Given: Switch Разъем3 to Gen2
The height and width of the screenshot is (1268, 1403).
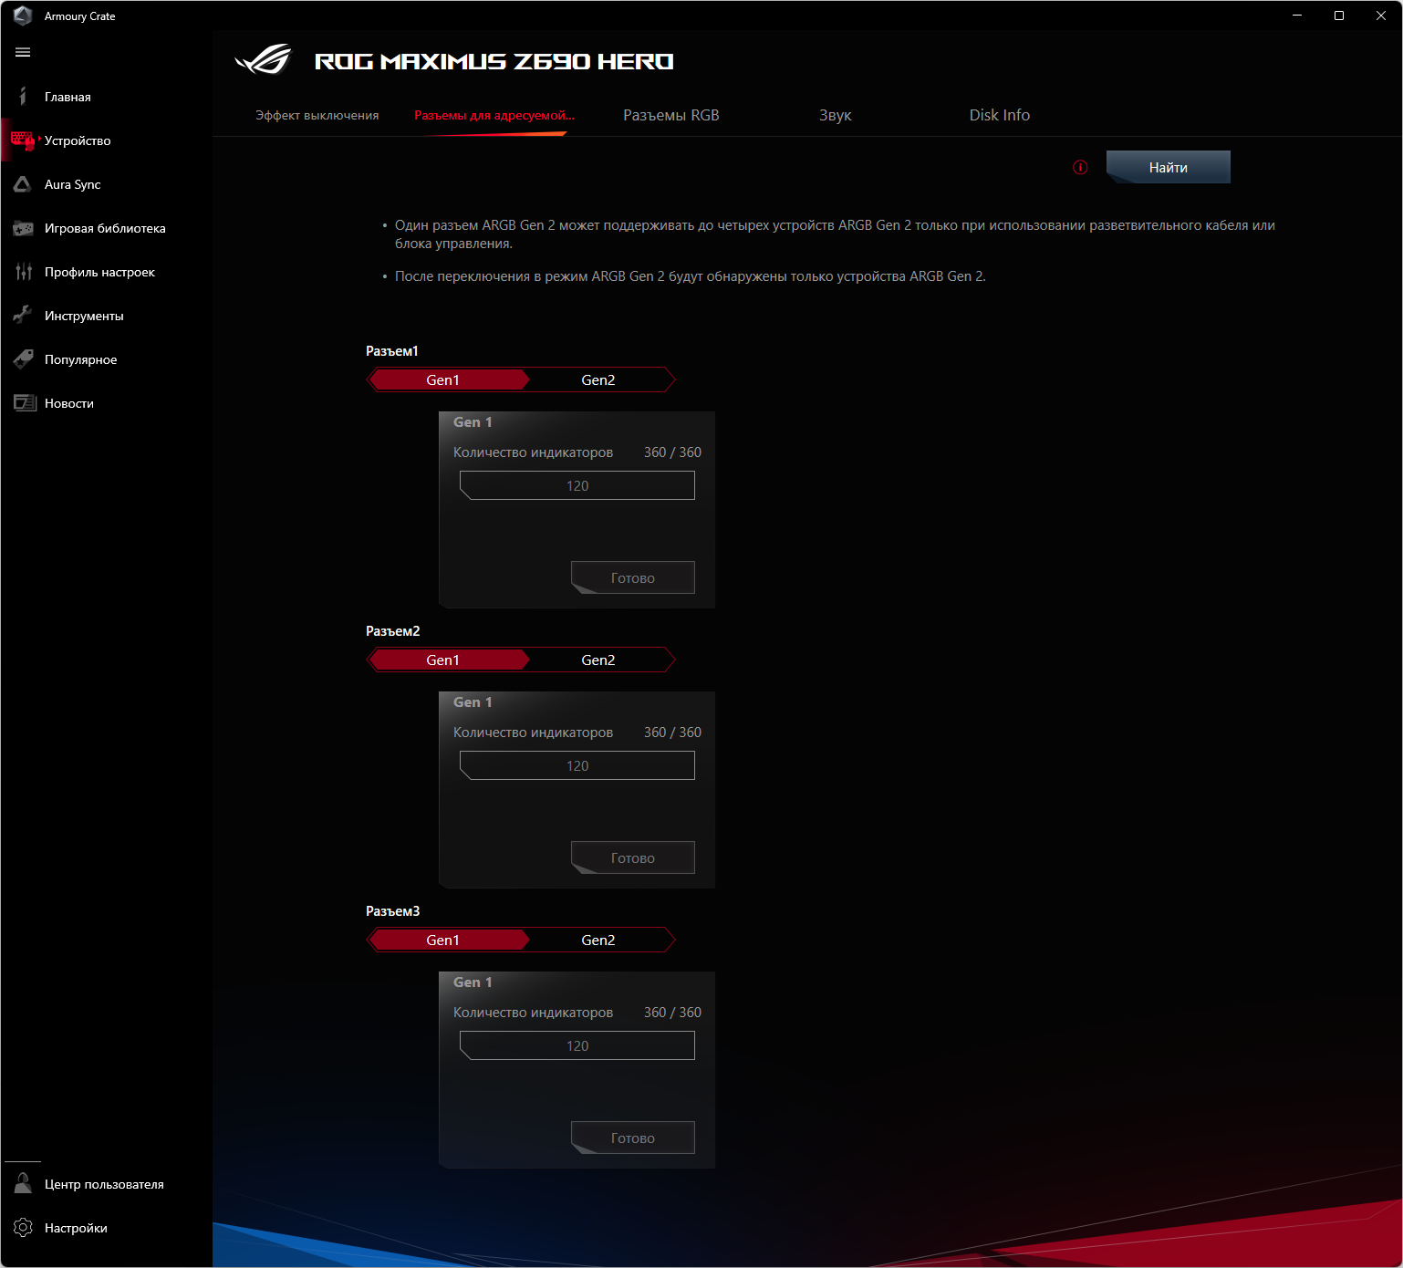Looking at the screenshot, I should [x=598, y=940].
